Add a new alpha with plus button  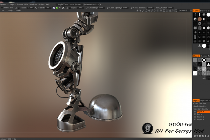click(199, 46)
